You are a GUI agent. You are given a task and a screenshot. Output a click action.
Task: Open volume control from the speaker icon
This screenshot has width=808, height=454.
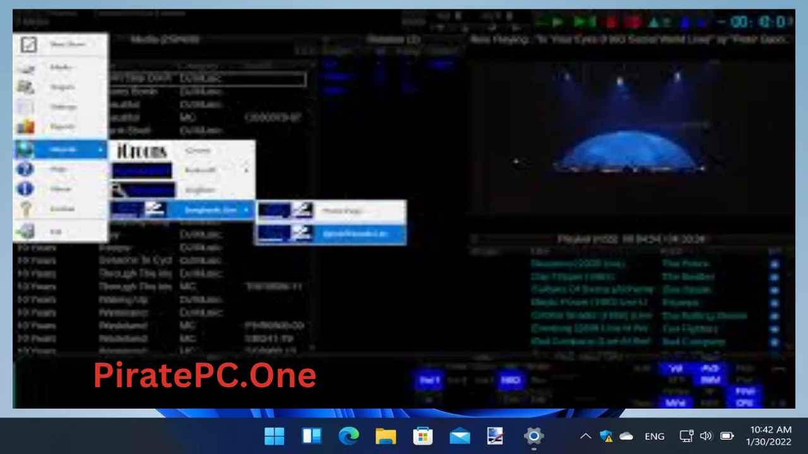706,436
